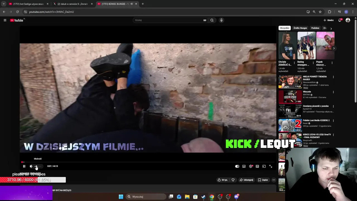Switch to 'Jakub w serwisie X' tab

(73, 4)
